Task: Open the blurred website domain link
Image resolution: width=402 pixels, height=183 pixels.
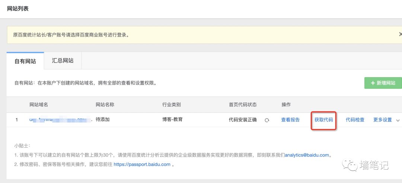Action: pos(60,120)
